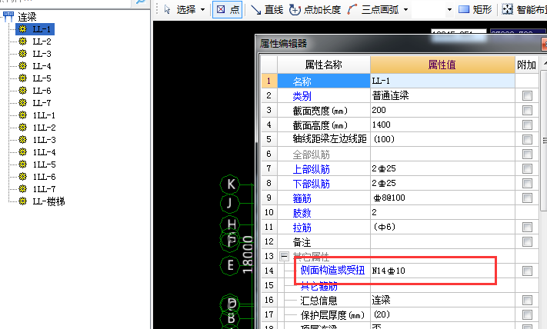Click the 截面高度 value 1400
547x329 pixels.
point(442,125)
